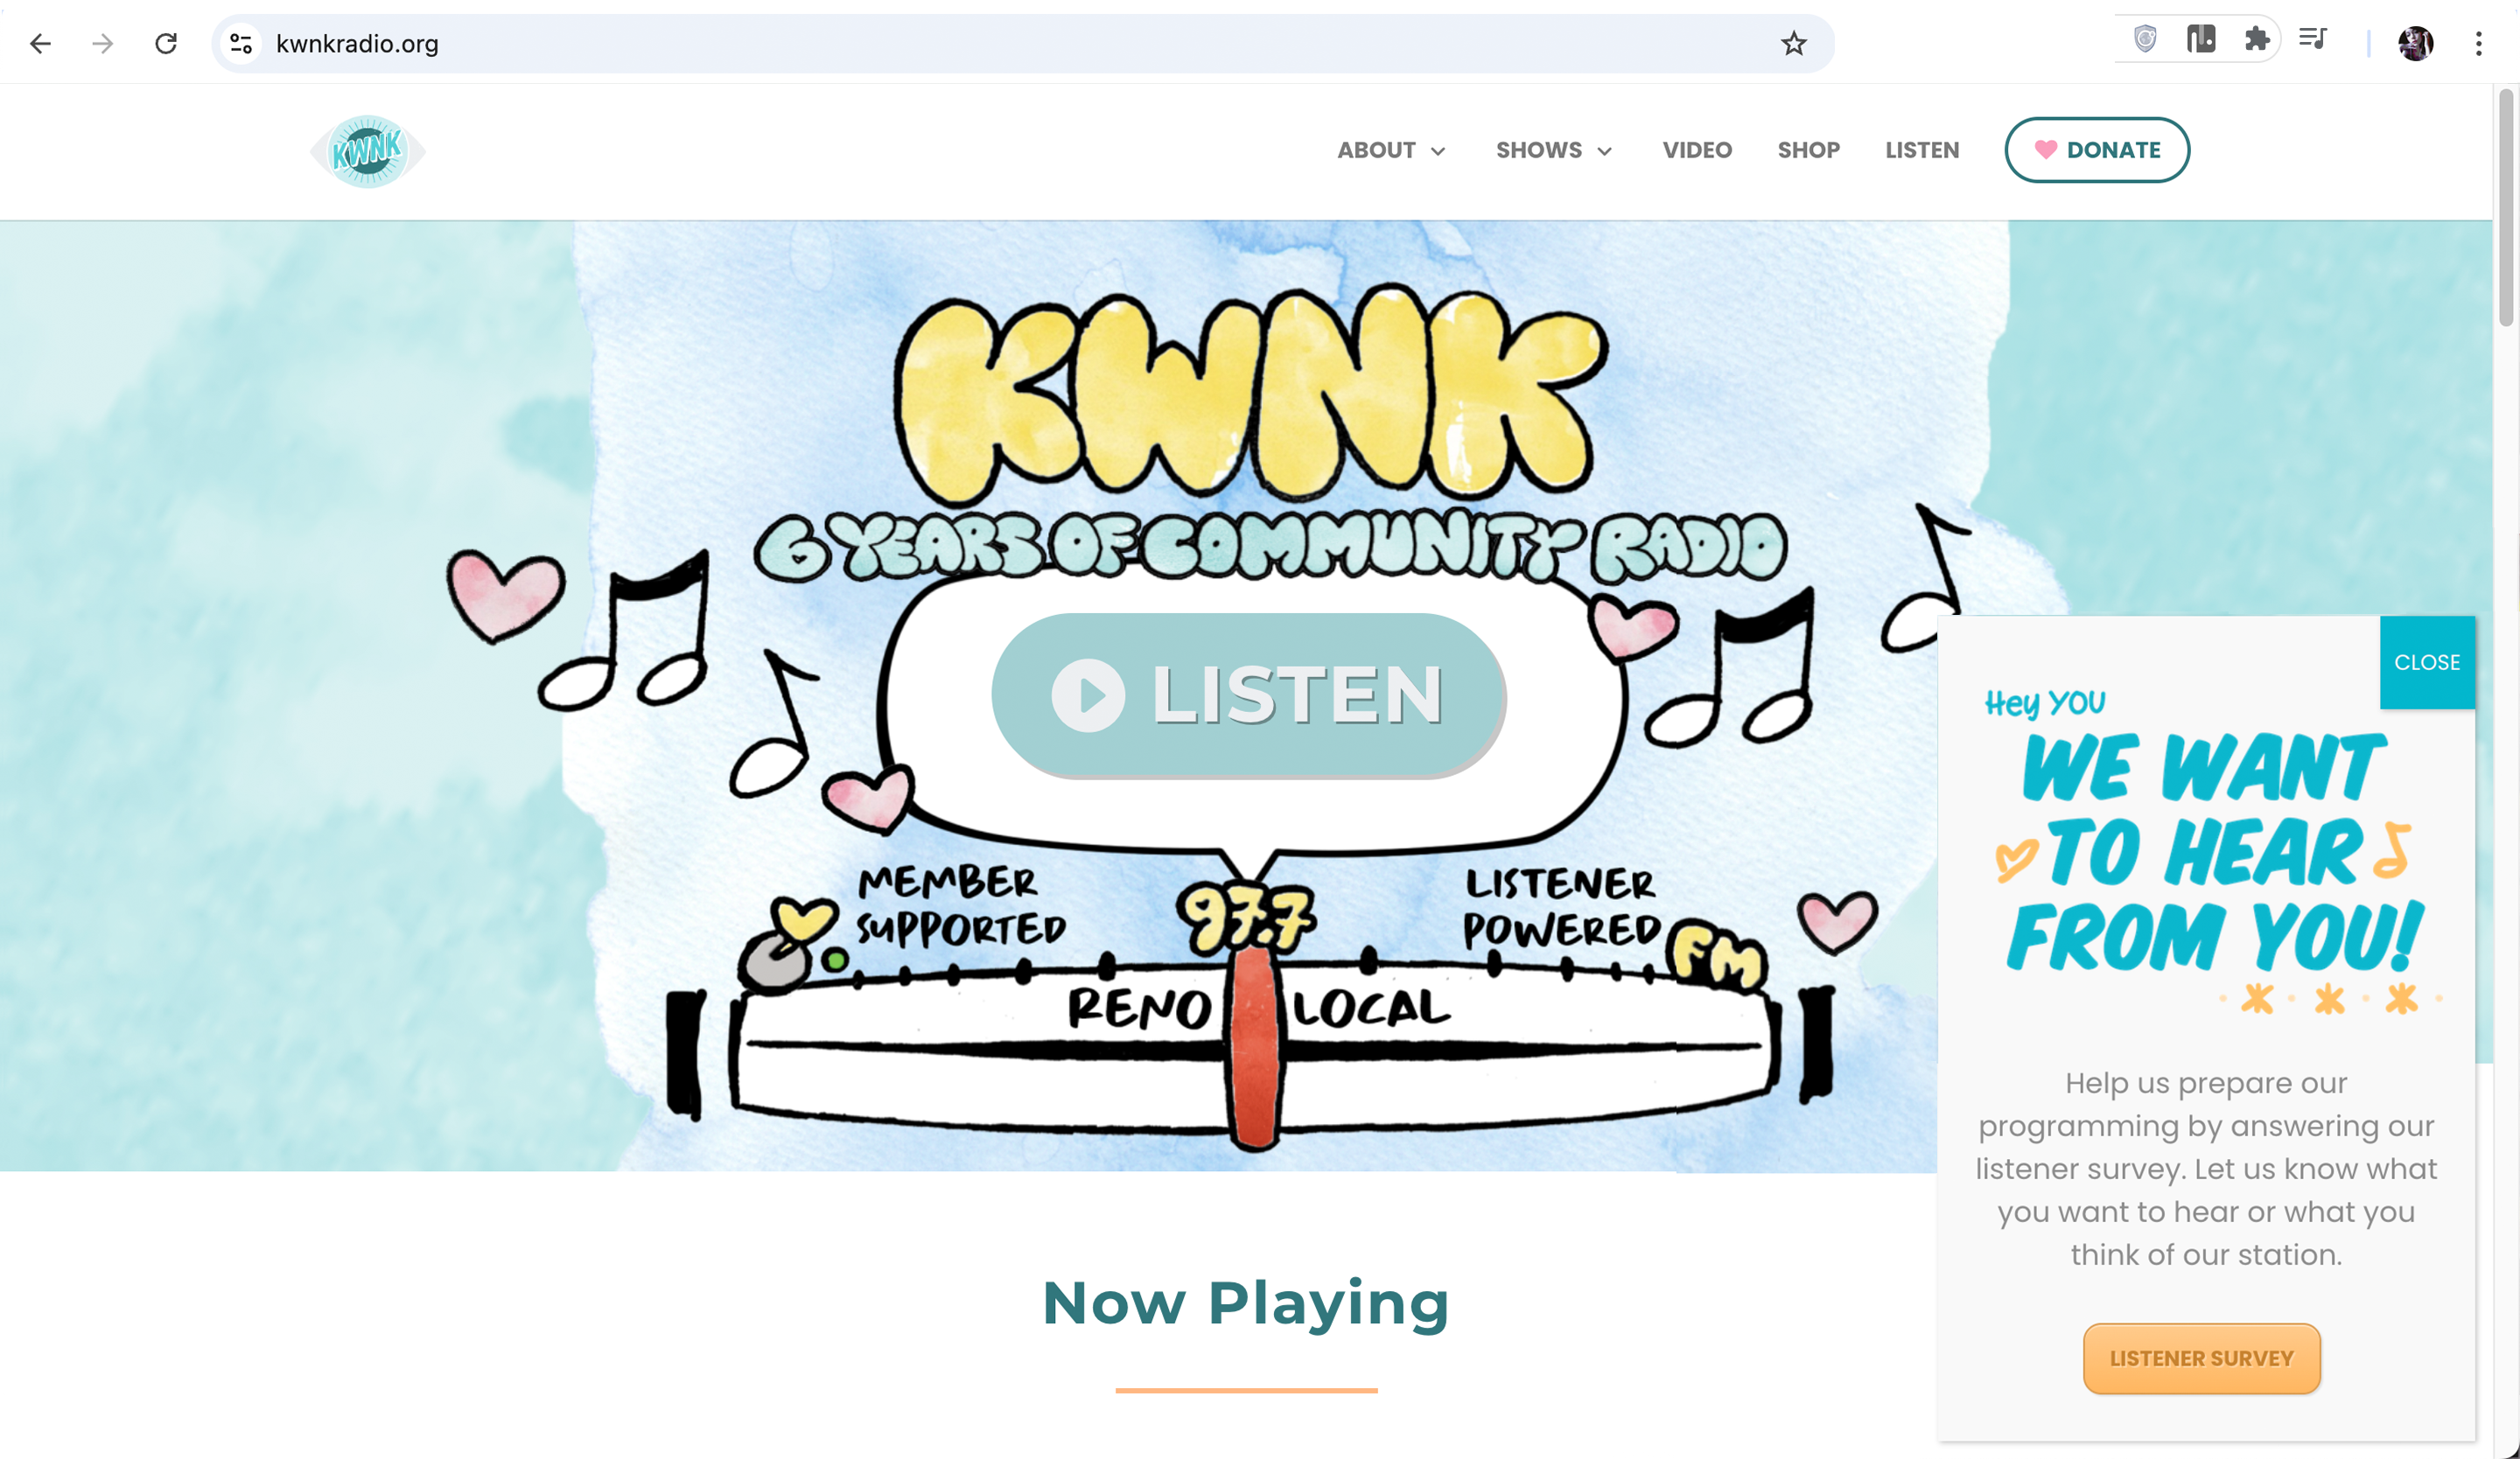The width and height of the screenshot is (2520, 1459).
Task: Click the shield extension icon
Action: pos(2145,40)
